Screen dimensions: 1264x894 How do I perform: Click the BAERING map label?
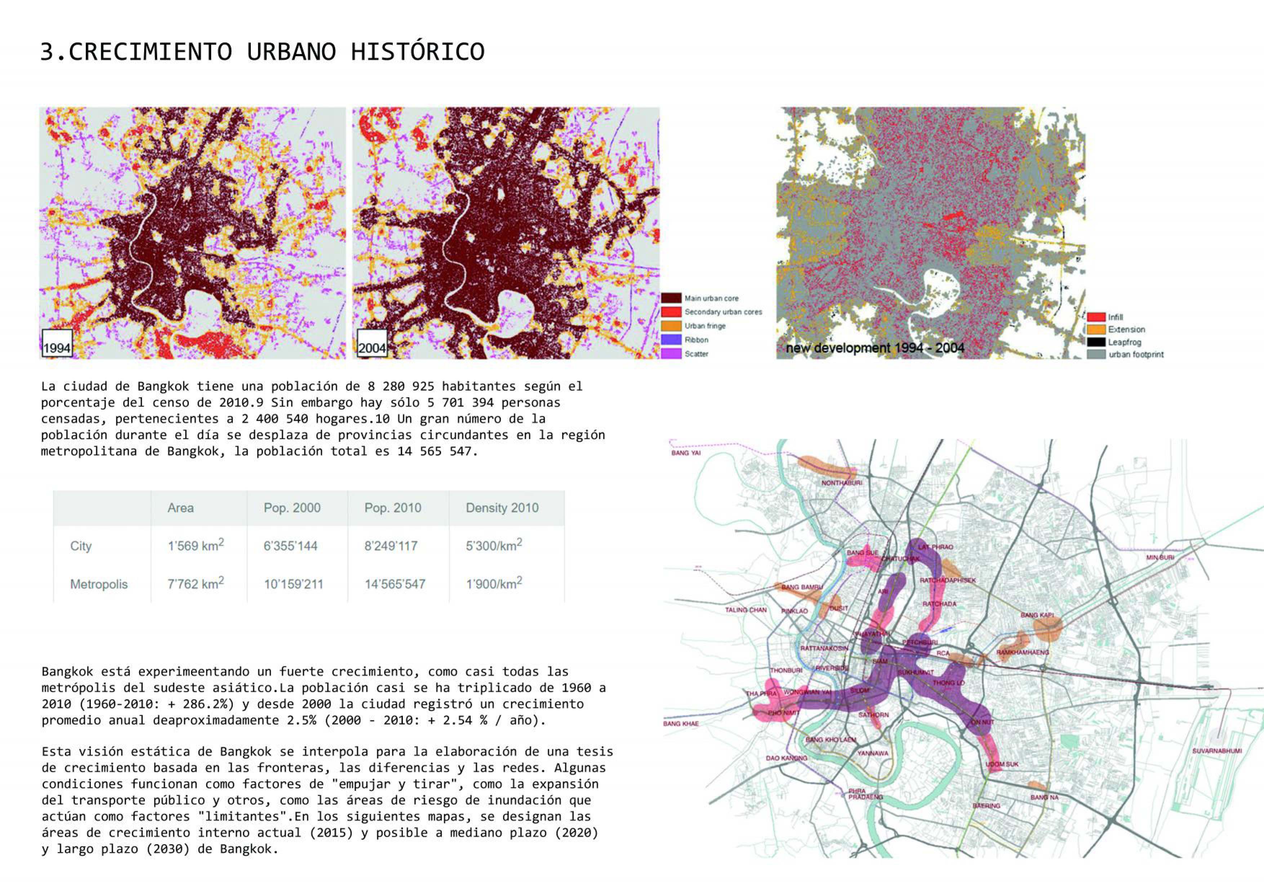(986, 806)
